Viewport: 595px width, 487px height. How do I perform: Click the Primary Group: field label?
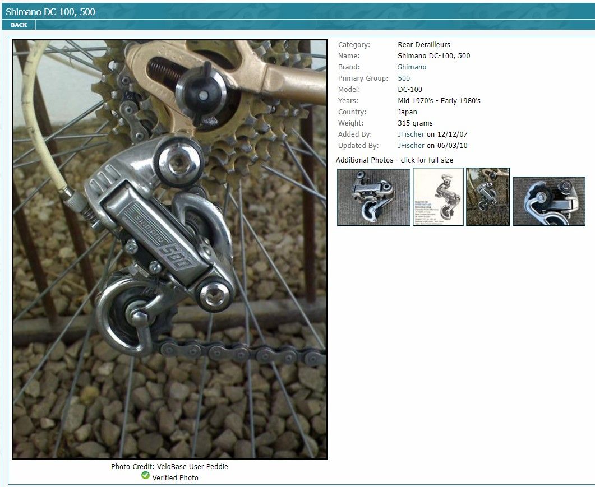pos(363,78)
